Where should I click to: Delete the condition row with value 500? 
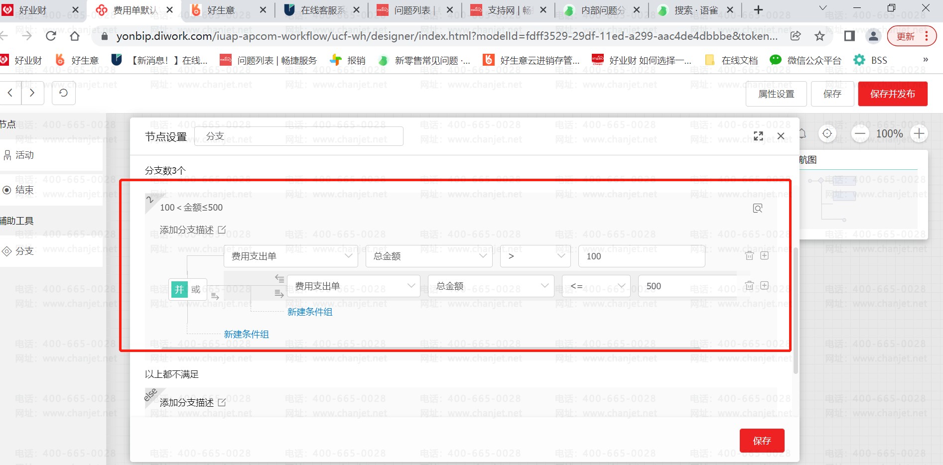click(x=749, y=286)
